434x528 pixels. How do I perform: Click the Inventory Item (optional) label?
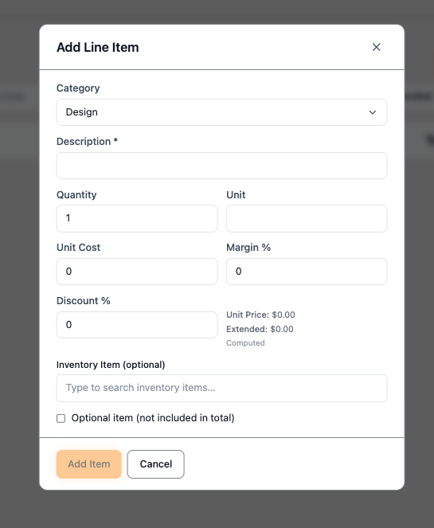coord(111,365)
